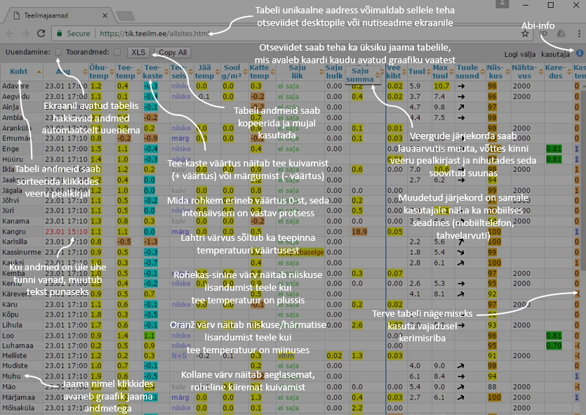
Task: Export the table with the XLS button
Action: 139,53
